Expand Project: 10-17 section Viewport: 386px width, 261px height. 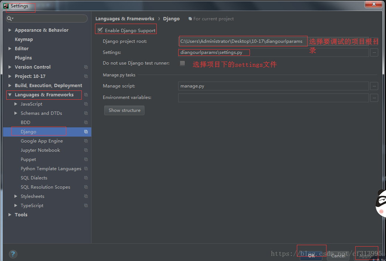tap(10, 76)
